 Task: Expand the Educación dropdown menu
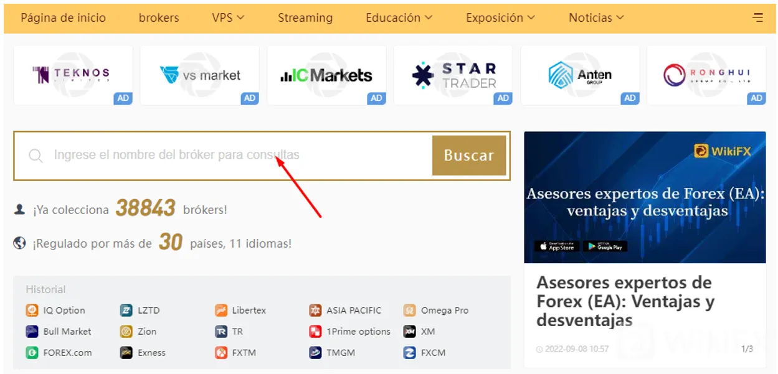pos(399,17)
